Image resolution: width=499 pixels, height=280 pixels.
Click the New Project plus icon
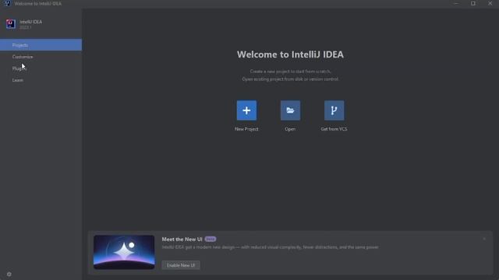(246, 110)
